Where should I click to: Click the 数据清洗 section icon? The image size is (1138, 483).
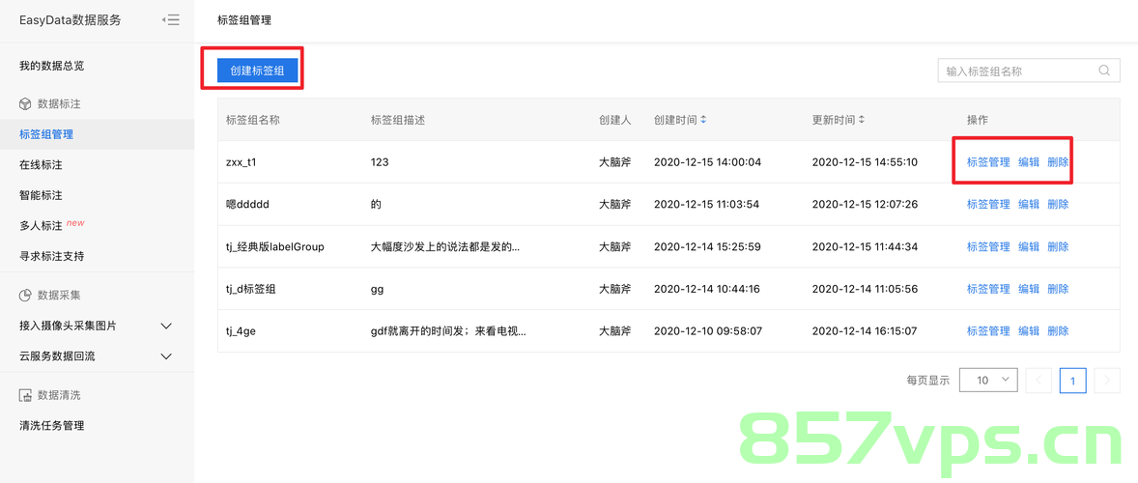pos(25,395)
